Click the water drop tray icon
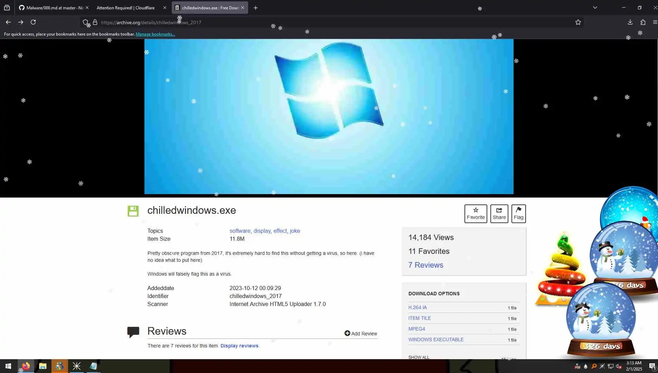658x373 pixels. click(x=586, y=366)
